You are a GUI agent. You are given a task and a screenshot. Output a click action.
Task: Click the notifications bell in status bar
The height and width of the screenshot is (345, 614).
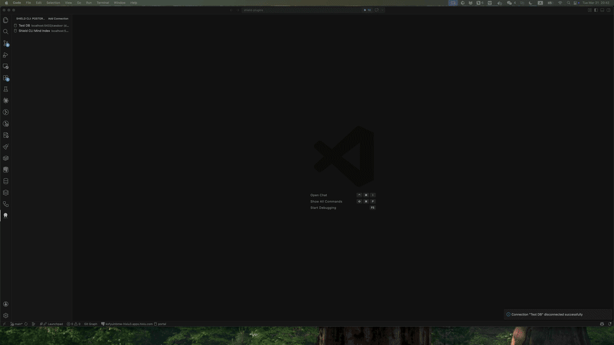click(610, 324)
